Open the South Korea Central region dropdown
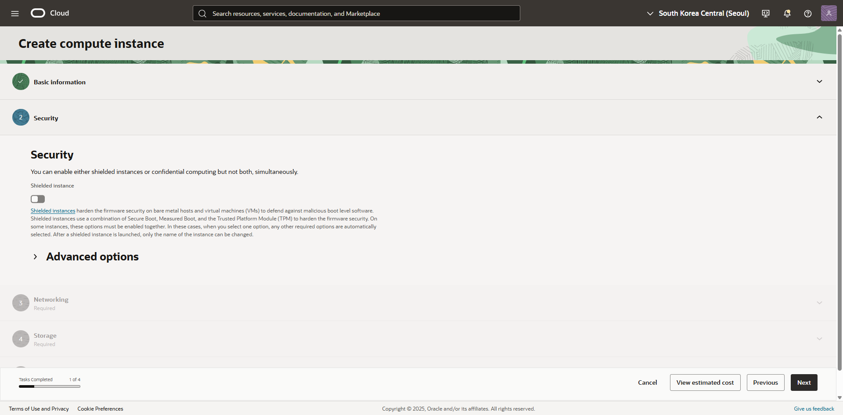Screen dimensions: 843x415 [x=698, y=13]
